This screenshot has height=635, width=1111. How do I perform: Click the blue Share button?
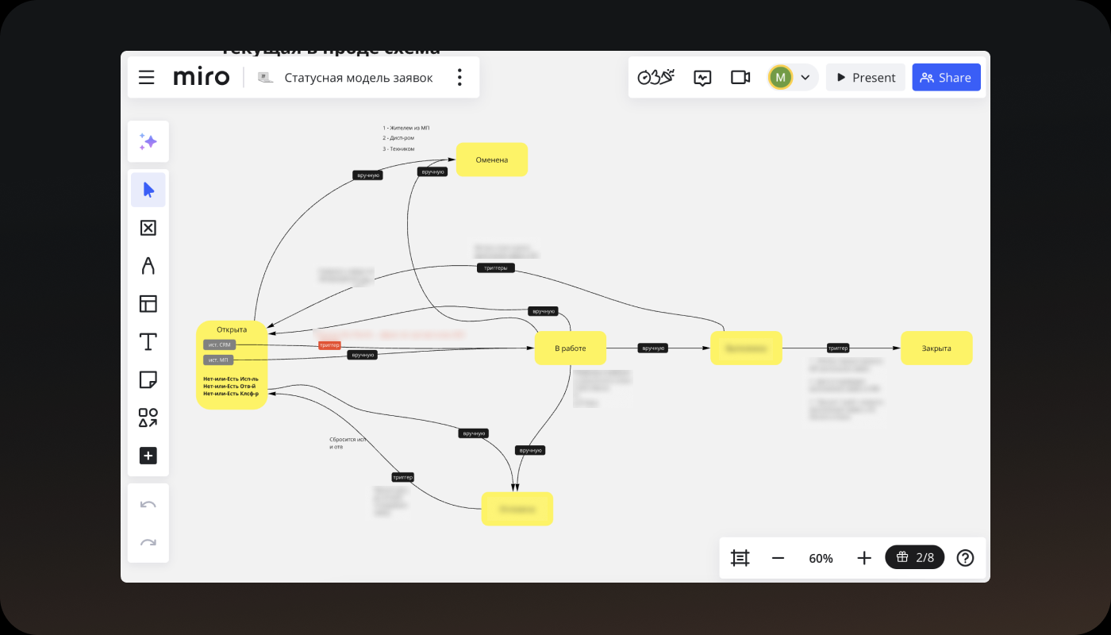[x=946, y=77]
